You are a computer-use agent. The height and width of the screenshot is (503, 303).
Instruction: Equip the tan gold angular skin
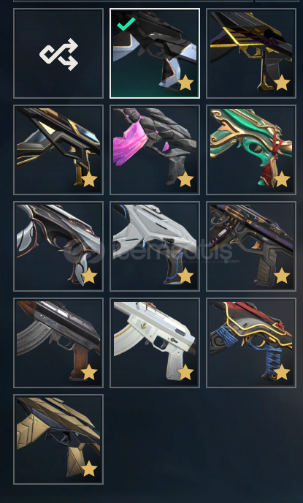click(x=58, y=439)
